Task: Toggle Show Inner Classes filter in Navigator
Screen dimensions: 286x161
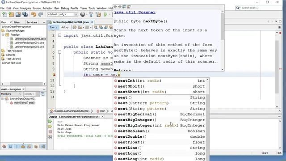Action: (29, 146)
